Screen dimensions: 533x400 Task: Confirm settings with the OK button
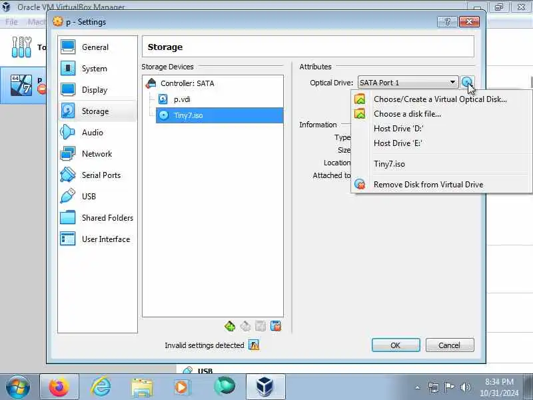tap(396, 345)
